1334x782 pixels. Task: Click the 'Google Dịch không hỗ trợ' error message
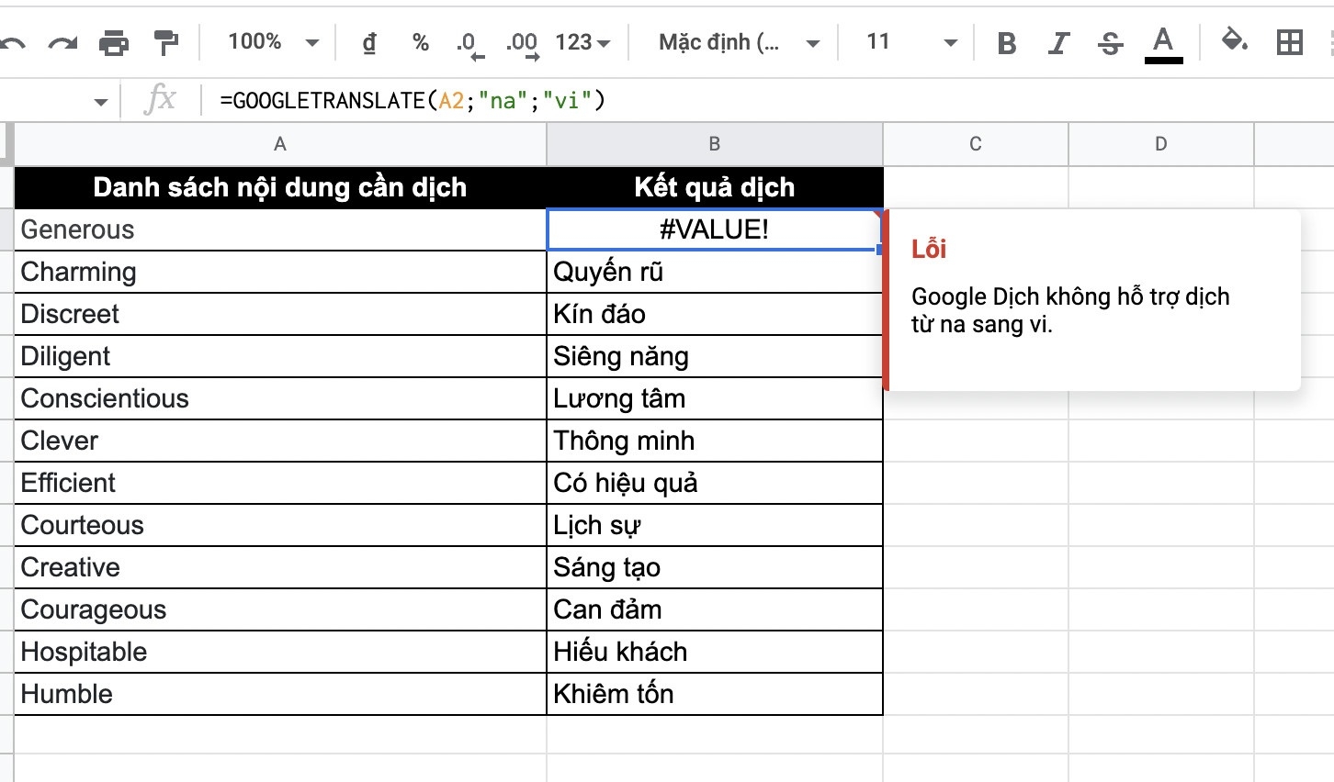[1070, 310]
